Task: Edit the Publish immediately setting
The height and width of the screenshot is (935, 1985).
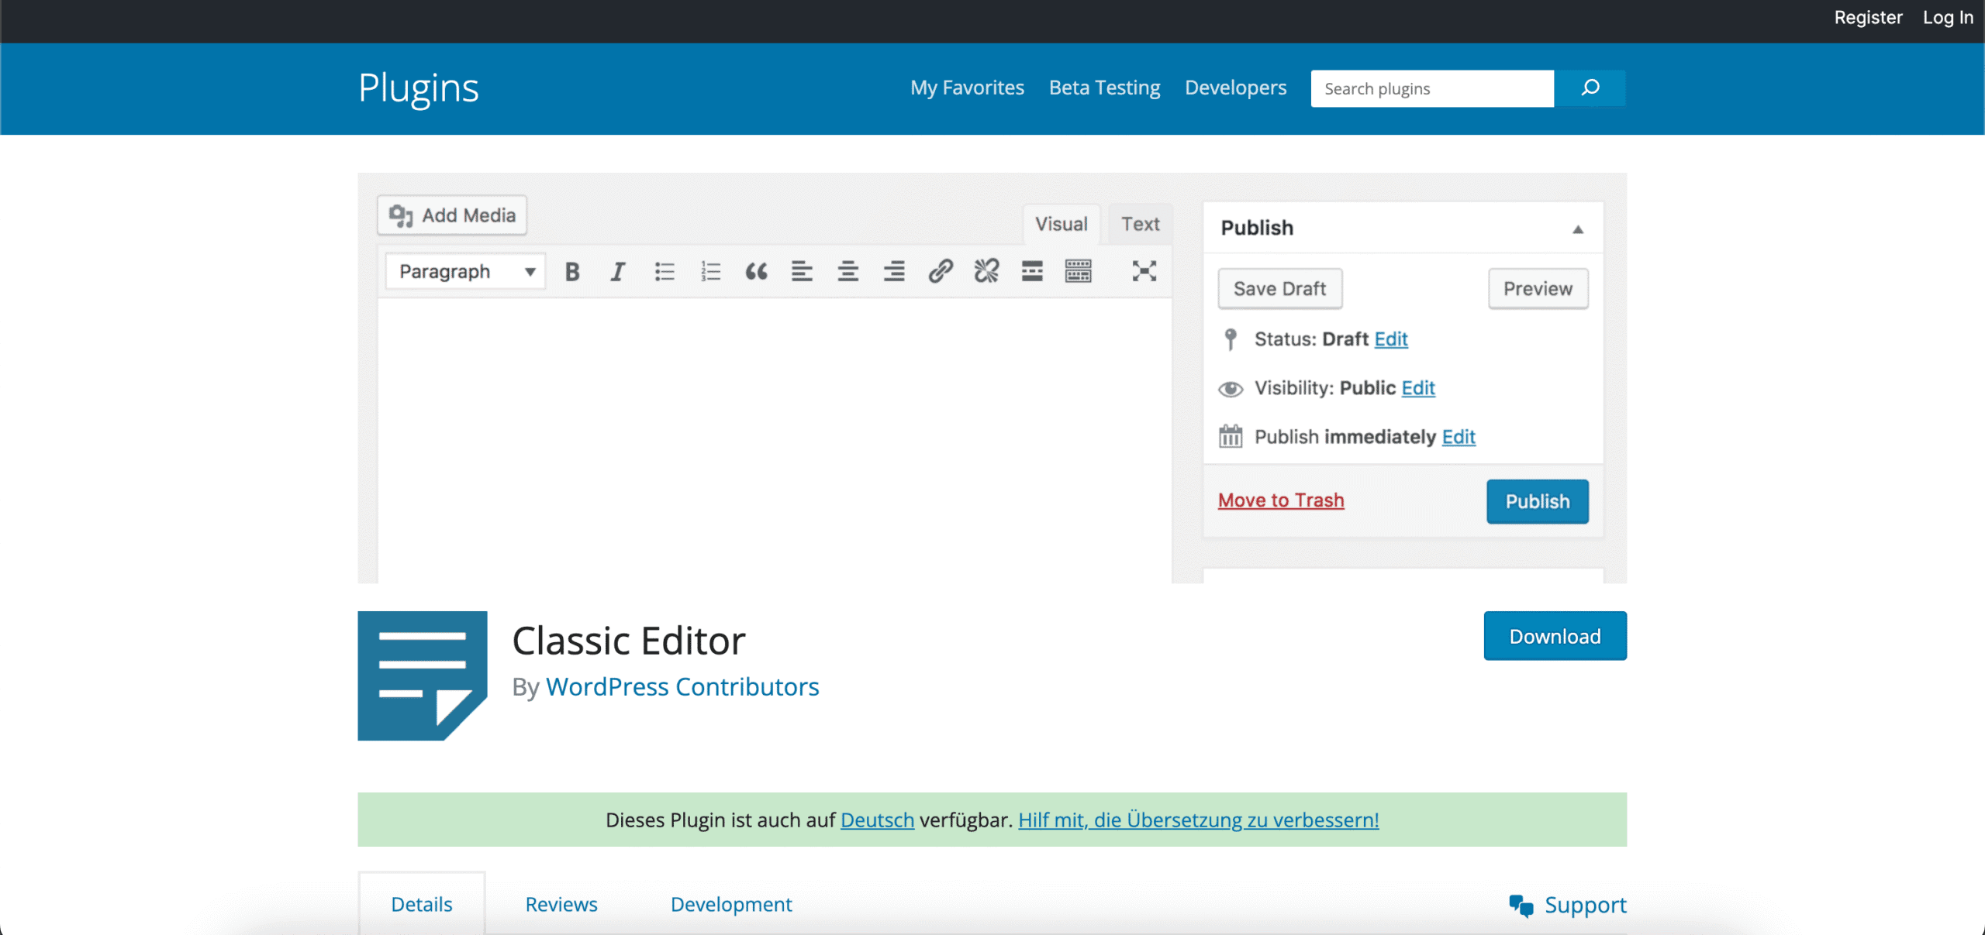Action: coord(1458,437)
